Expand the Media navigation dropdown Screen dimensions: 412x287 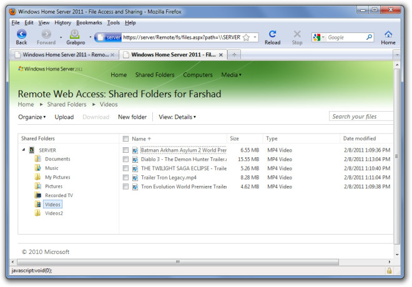(231, 75)
